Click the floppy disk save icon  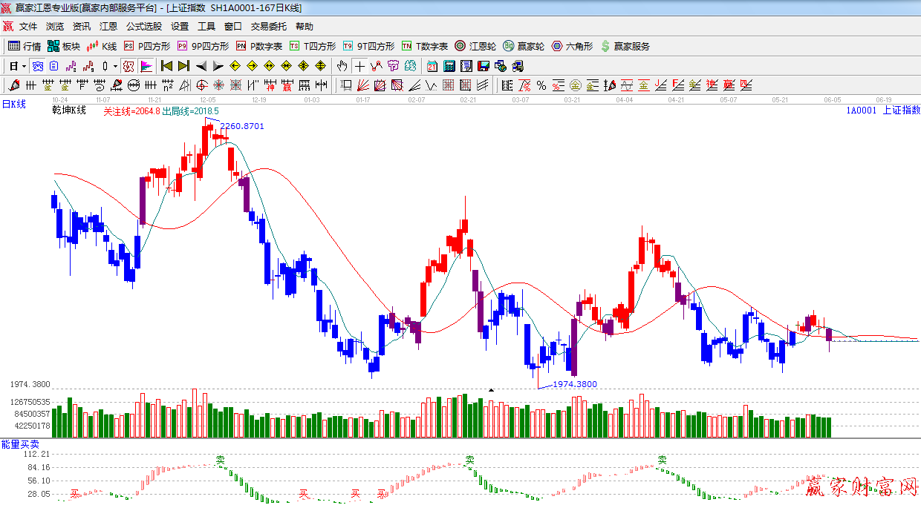tap(484, 66)
